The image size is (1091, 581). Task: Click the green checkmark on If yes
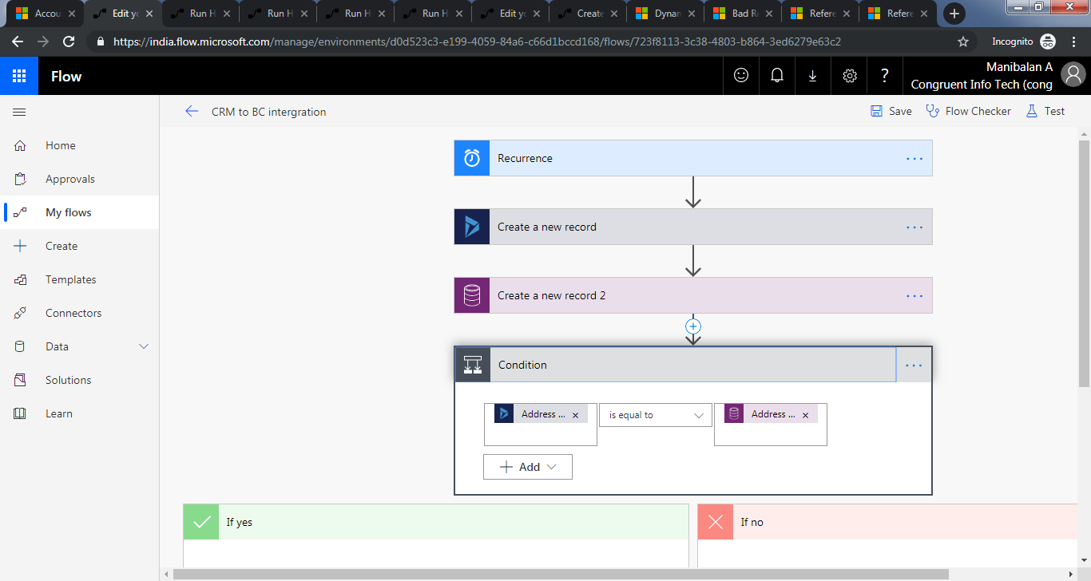click(201, 522)
